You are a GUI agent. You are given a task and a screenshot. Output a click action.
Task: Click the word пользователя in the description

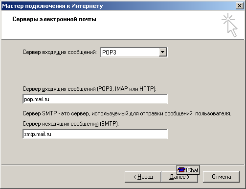point(213,113)
